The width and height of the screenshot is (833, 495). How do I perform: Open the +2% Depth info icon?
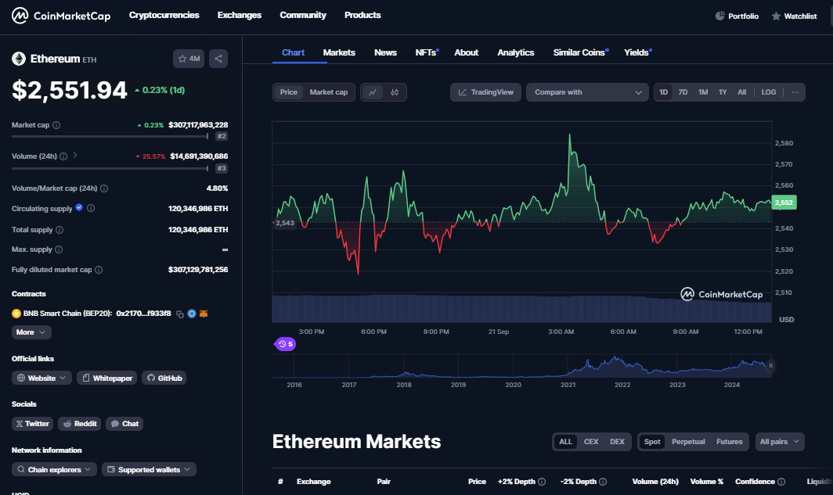pos(541,482)
